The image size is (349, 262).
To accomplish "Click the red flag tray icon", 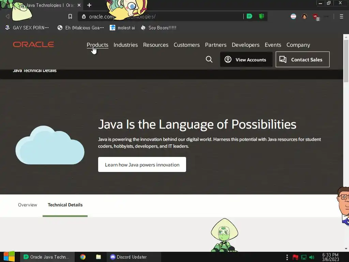I will (295, 257).
